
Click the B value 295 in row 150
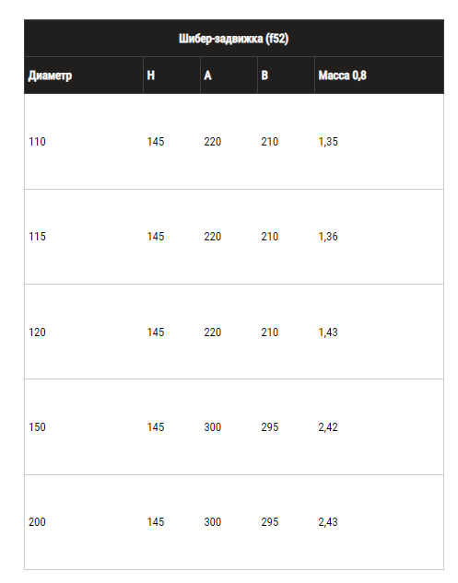pyautogui.click(x=270, y=426)
